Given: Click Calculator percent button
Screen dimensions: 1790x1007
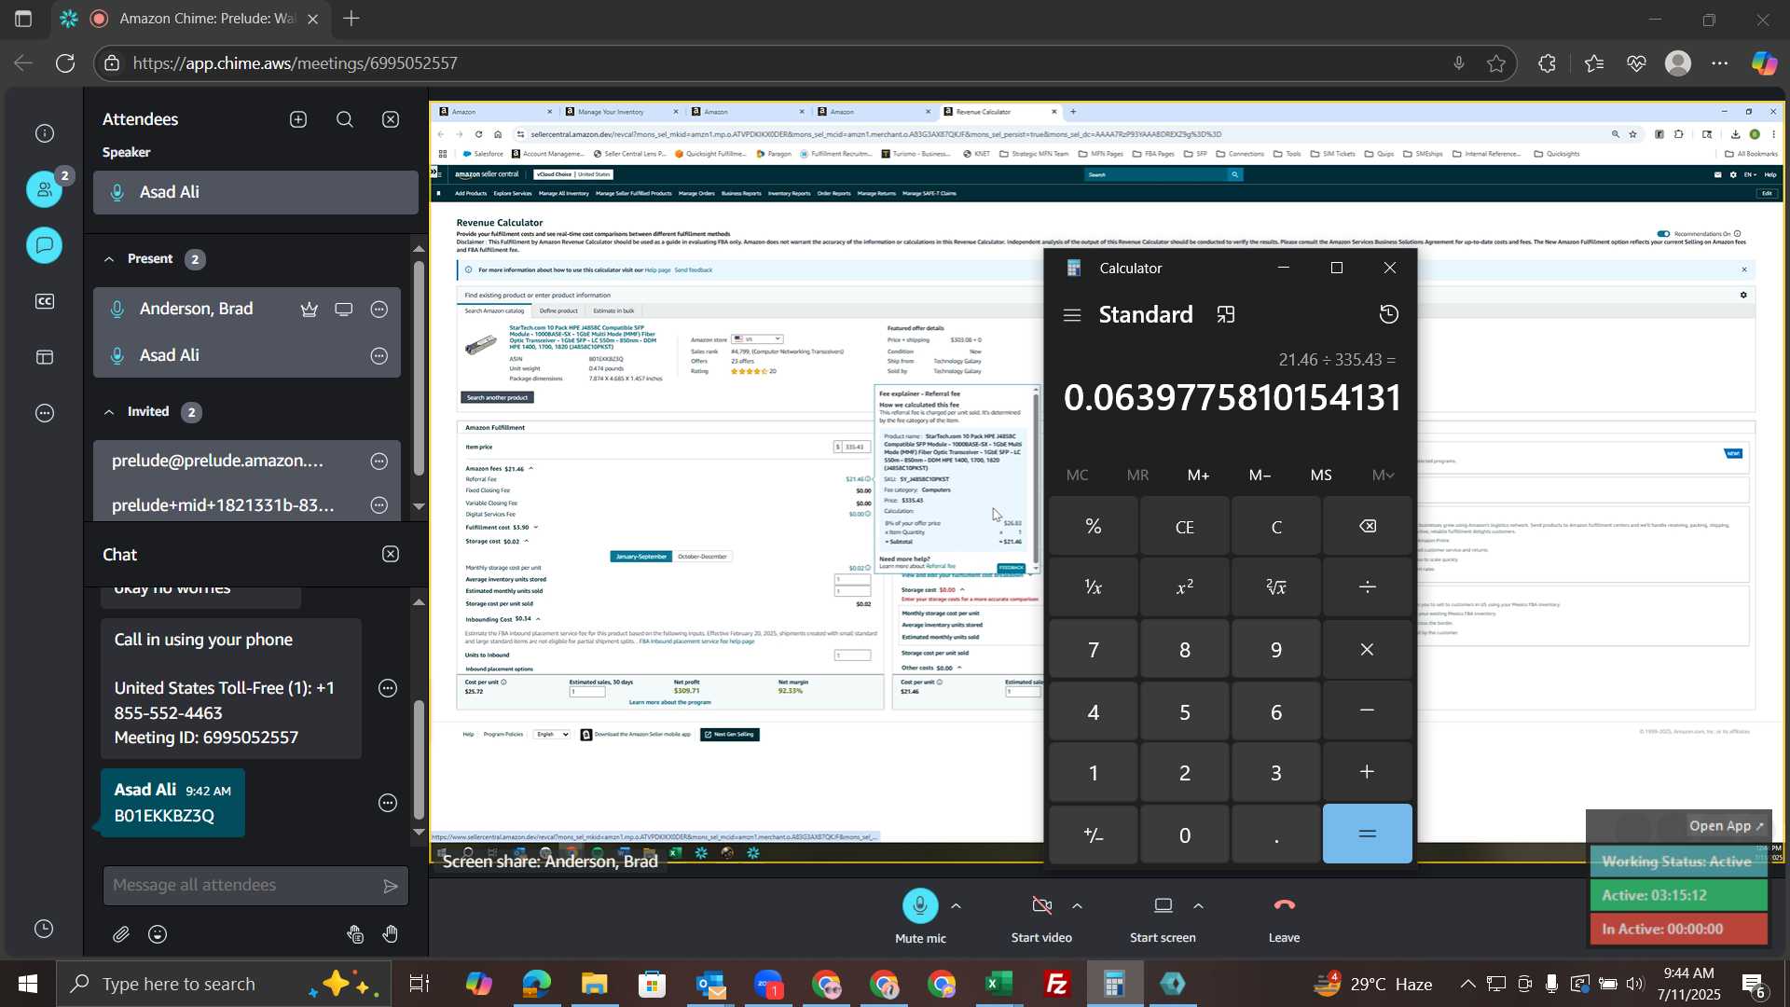Looking at the screenshot, I should pos(1094,527).
